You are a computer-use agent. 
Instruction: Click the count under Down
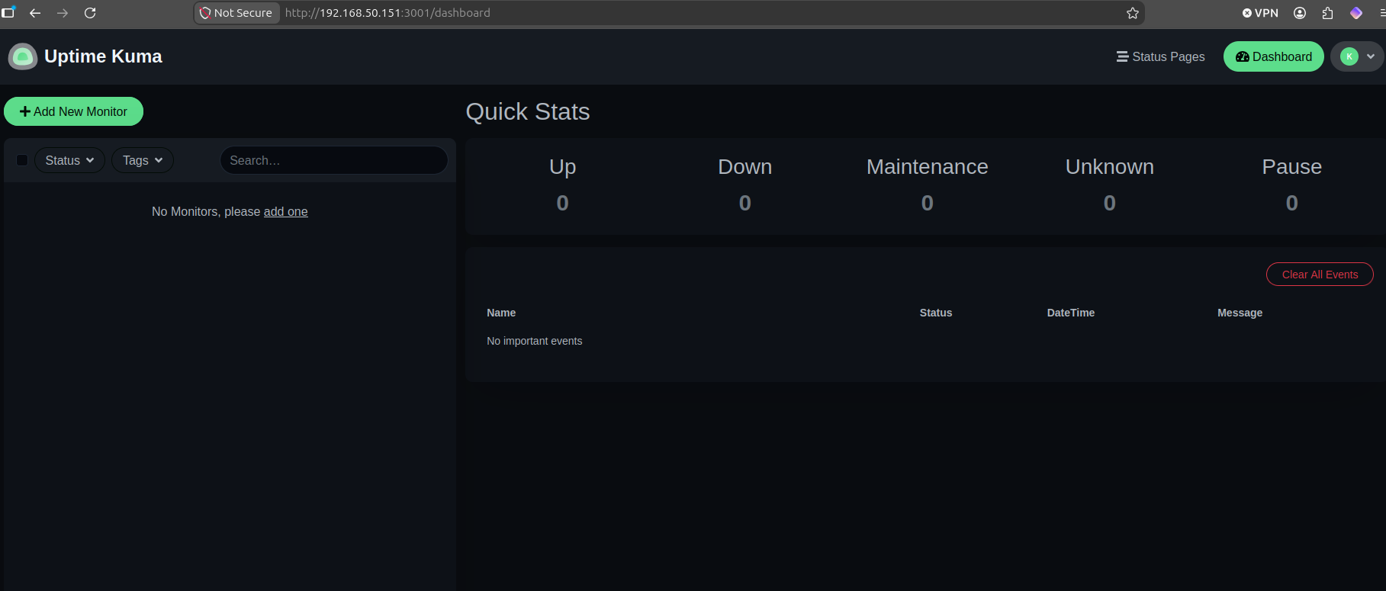point(745,203)
